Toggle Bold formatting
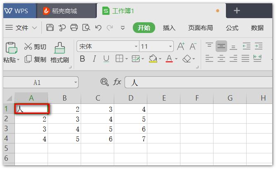Viewport: 276px width, 169px height. [x=82, y=59]
